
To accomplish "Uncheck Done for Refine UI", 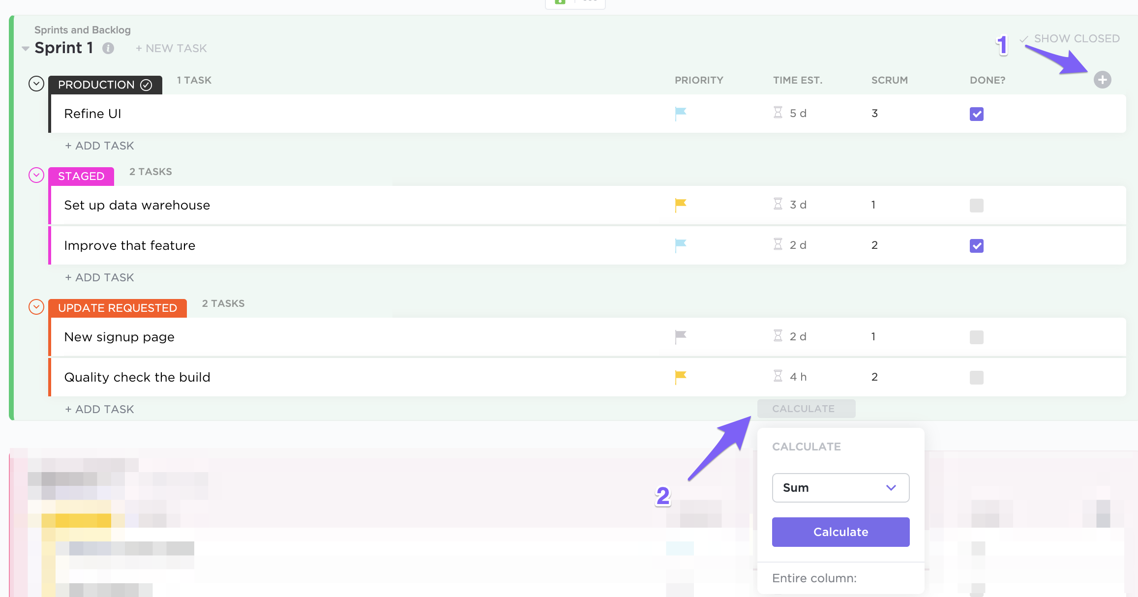I will 977,114.
